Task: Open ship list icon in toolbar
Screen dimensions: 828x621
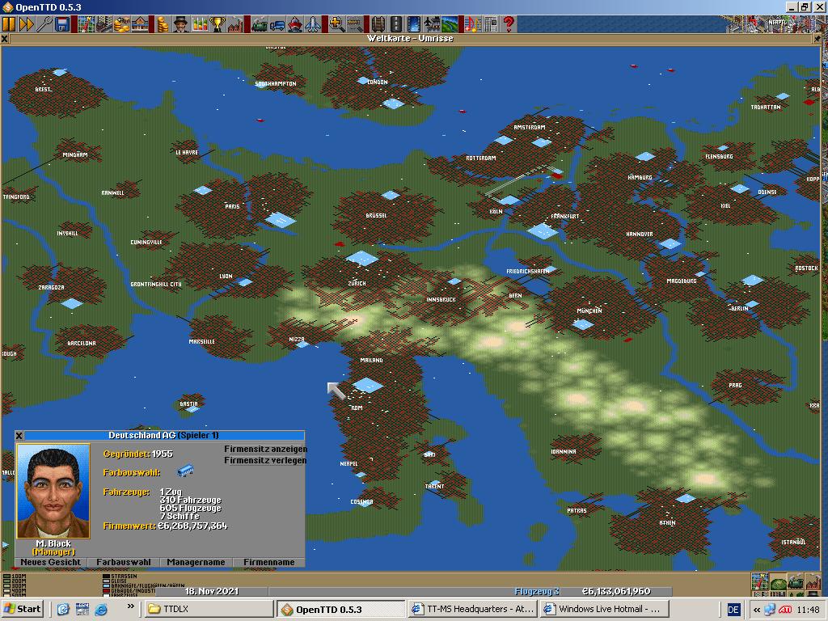Action: pos(295,24)
